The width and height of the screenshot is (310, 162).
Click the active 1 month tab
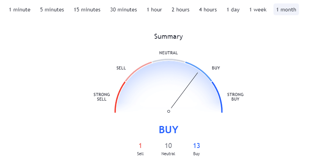pyautogui.click(x=286, y=9)
